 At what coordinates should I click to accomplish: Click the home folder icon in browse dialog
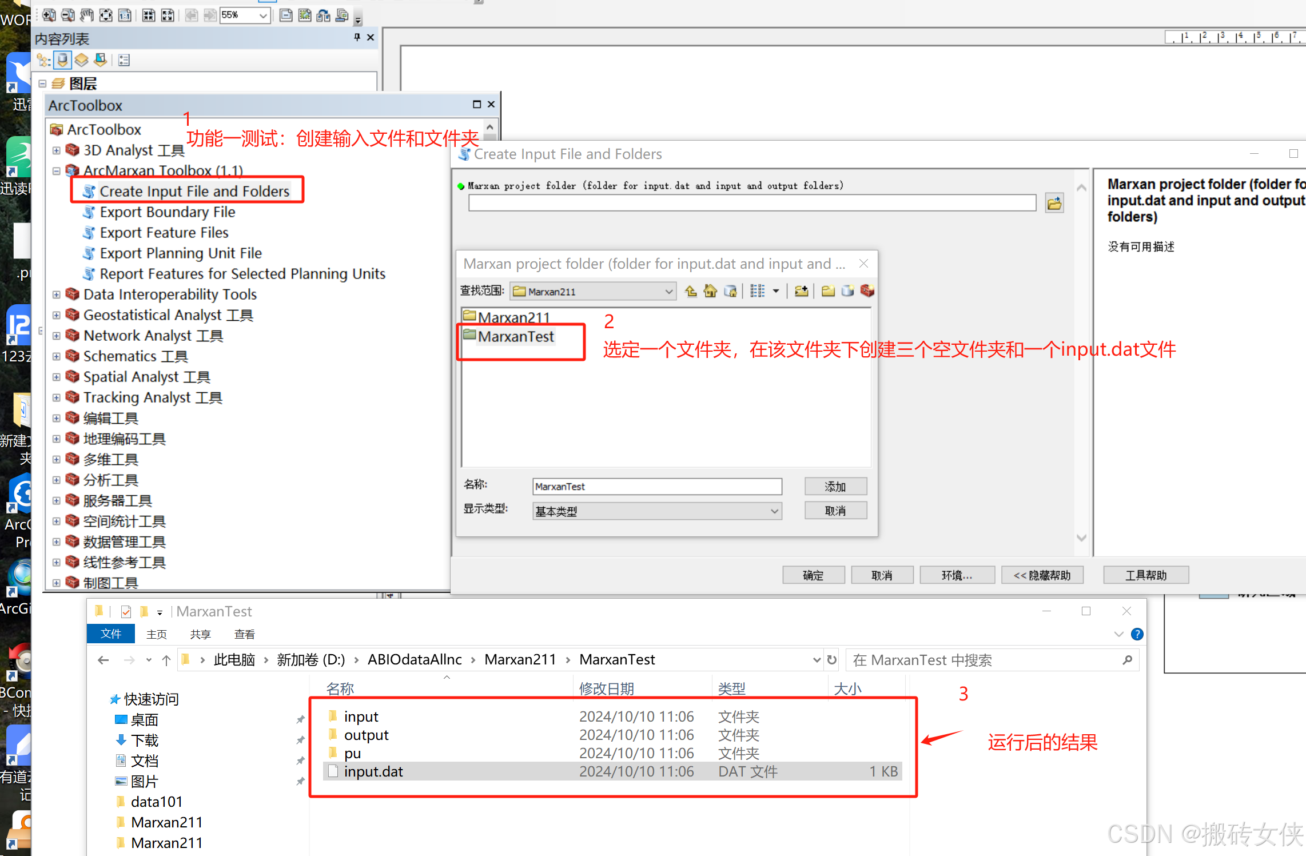tap(710, 292)
